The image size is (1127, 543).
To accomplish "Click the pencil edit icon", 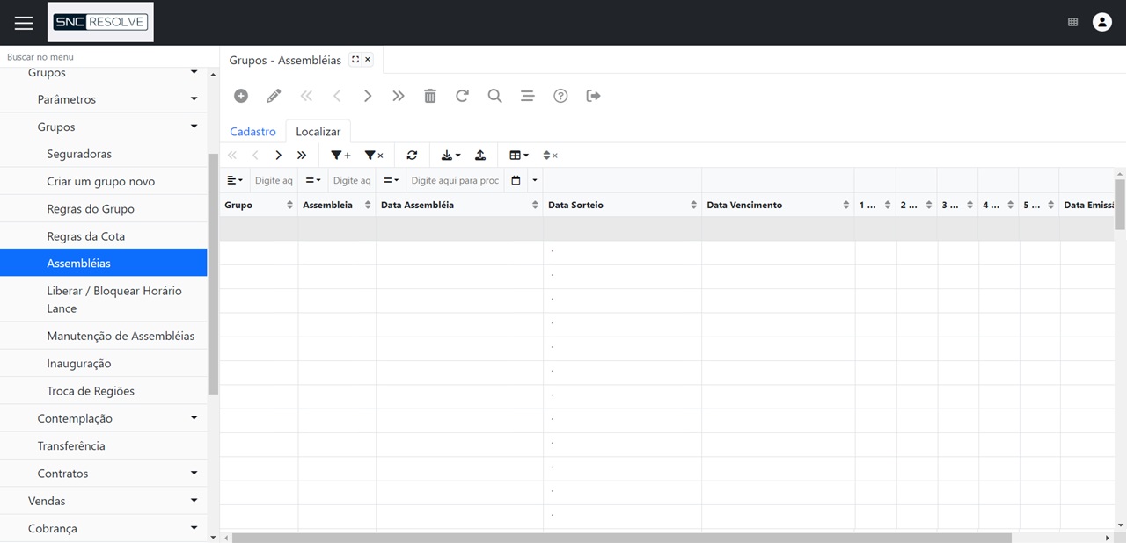I will pyautogui.click(x=274, y=96).
